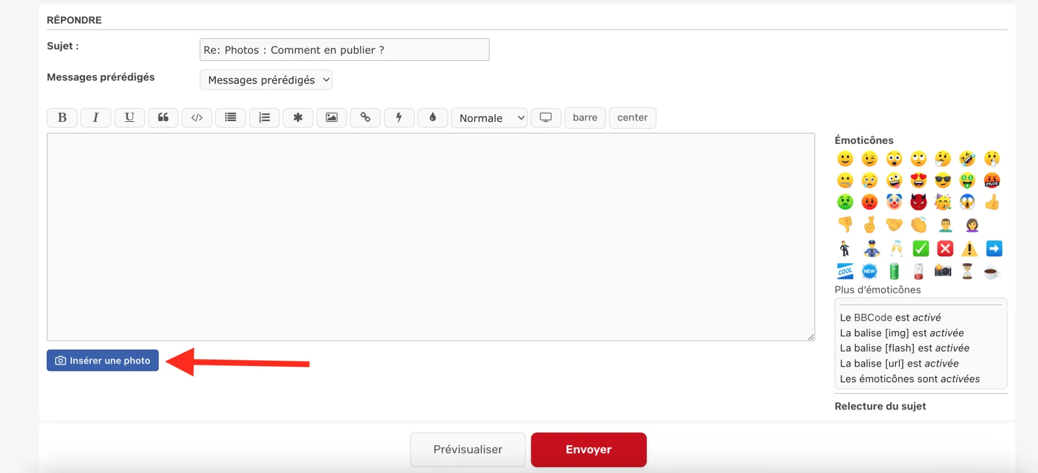
Task: Insert flash content with the lightning bolt icon
Action: (399, 117)
